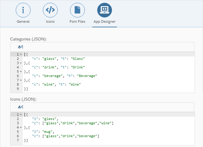Switch to the General tab label
This screenshot has width=203, height=147.
coord(23,21)
